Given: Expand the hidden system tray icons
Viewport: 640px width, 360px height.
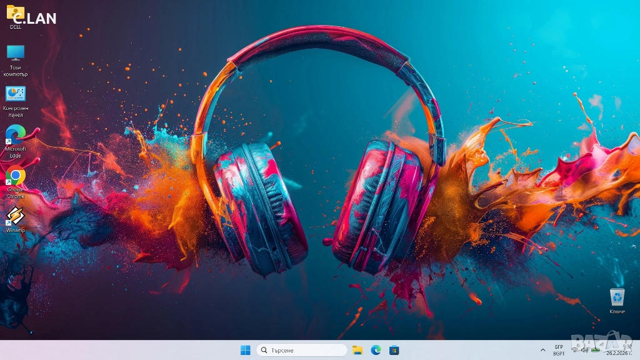Looking at the screenshot, I should [542, 350].
